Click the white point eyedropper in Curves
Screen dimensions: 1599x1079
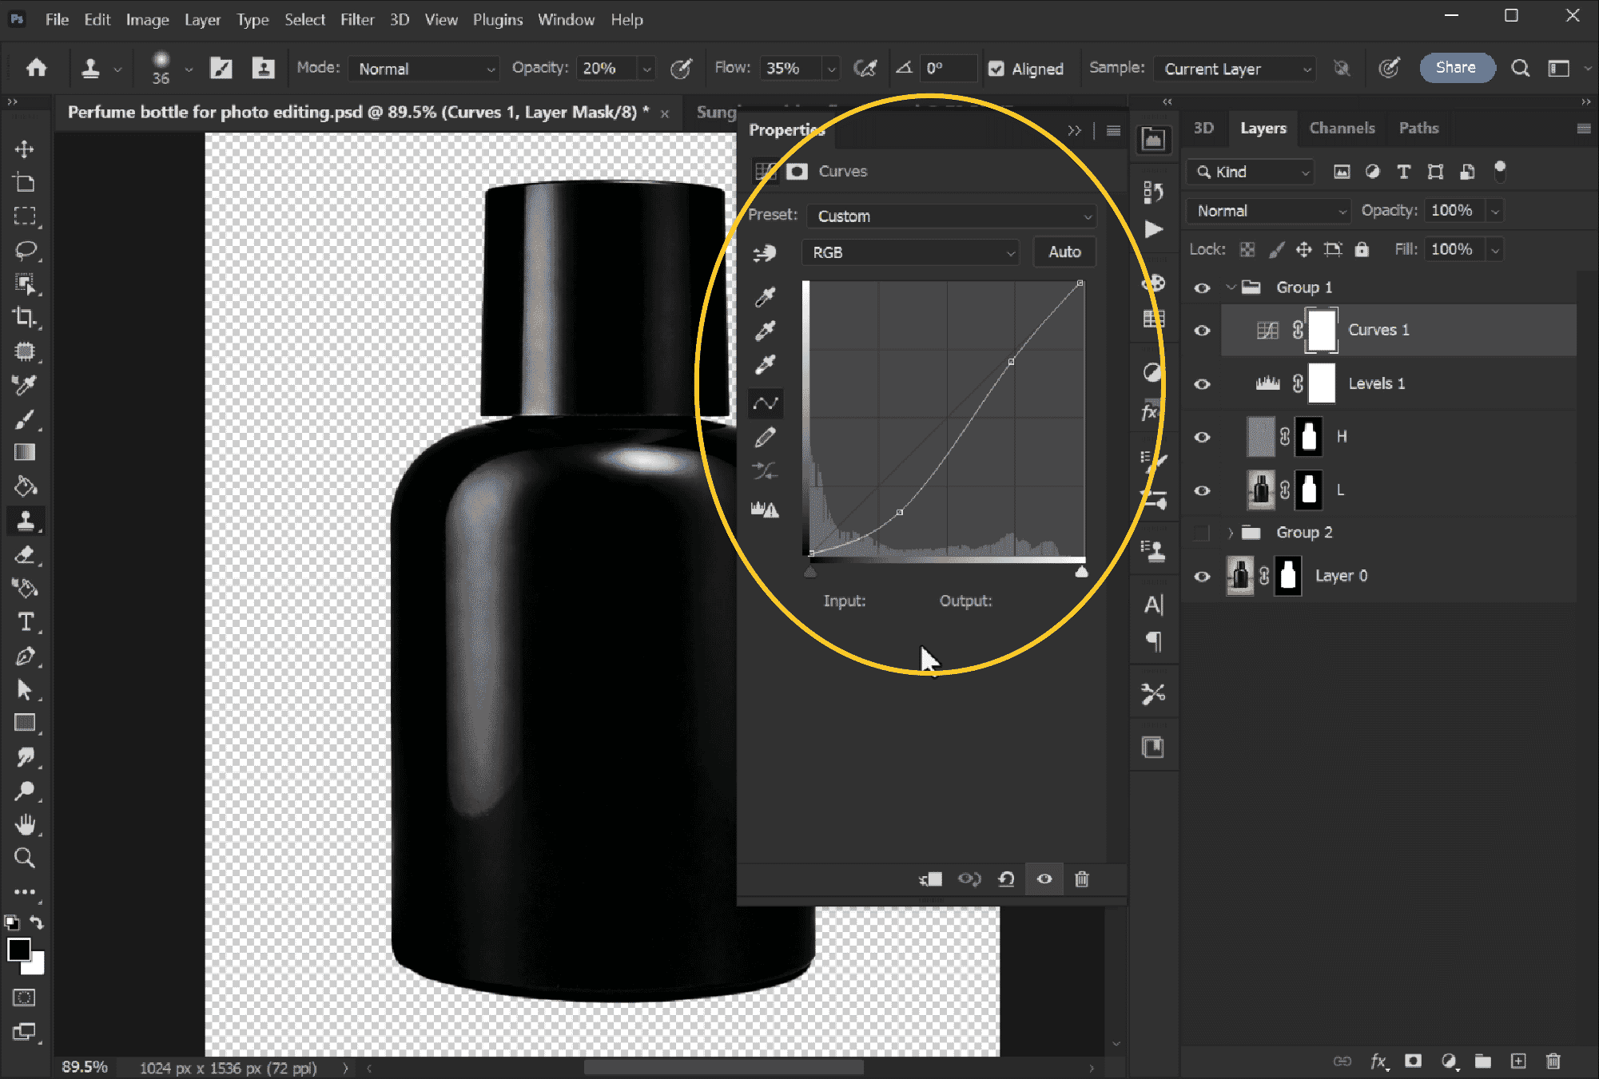(765, 365)
